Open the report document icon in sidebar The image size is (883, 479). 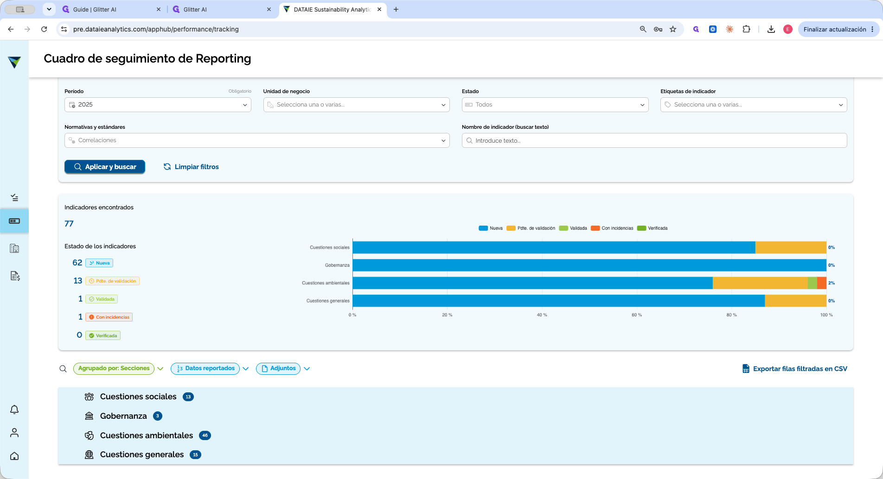coord(14,276)
